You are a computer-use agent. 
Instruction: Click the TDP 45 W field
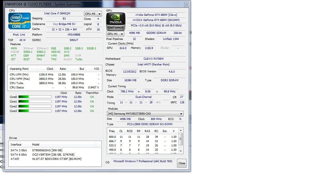coord(22,40)
